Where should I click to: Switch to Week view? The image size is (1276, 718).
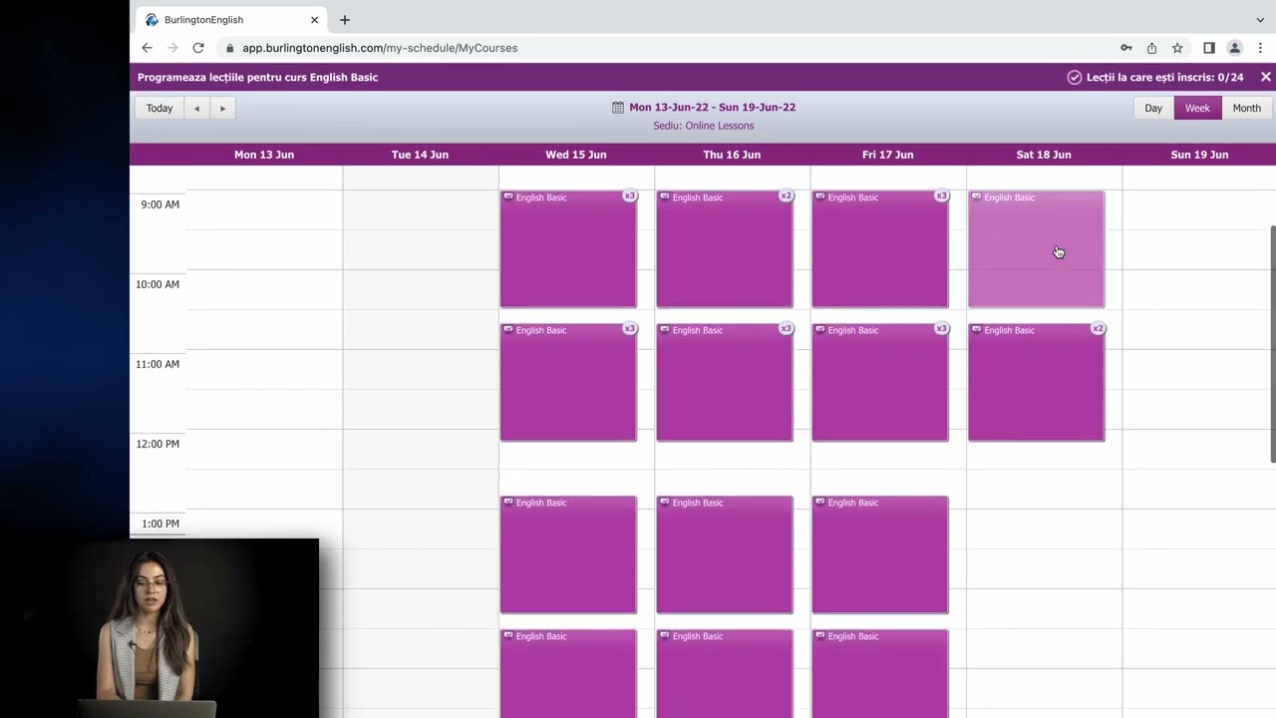tap(1197, 108)
